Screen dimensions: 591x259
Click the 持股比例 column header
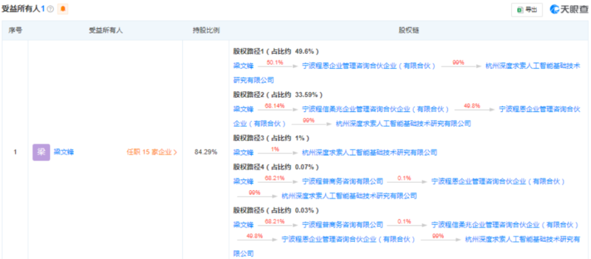pos(206,31)
